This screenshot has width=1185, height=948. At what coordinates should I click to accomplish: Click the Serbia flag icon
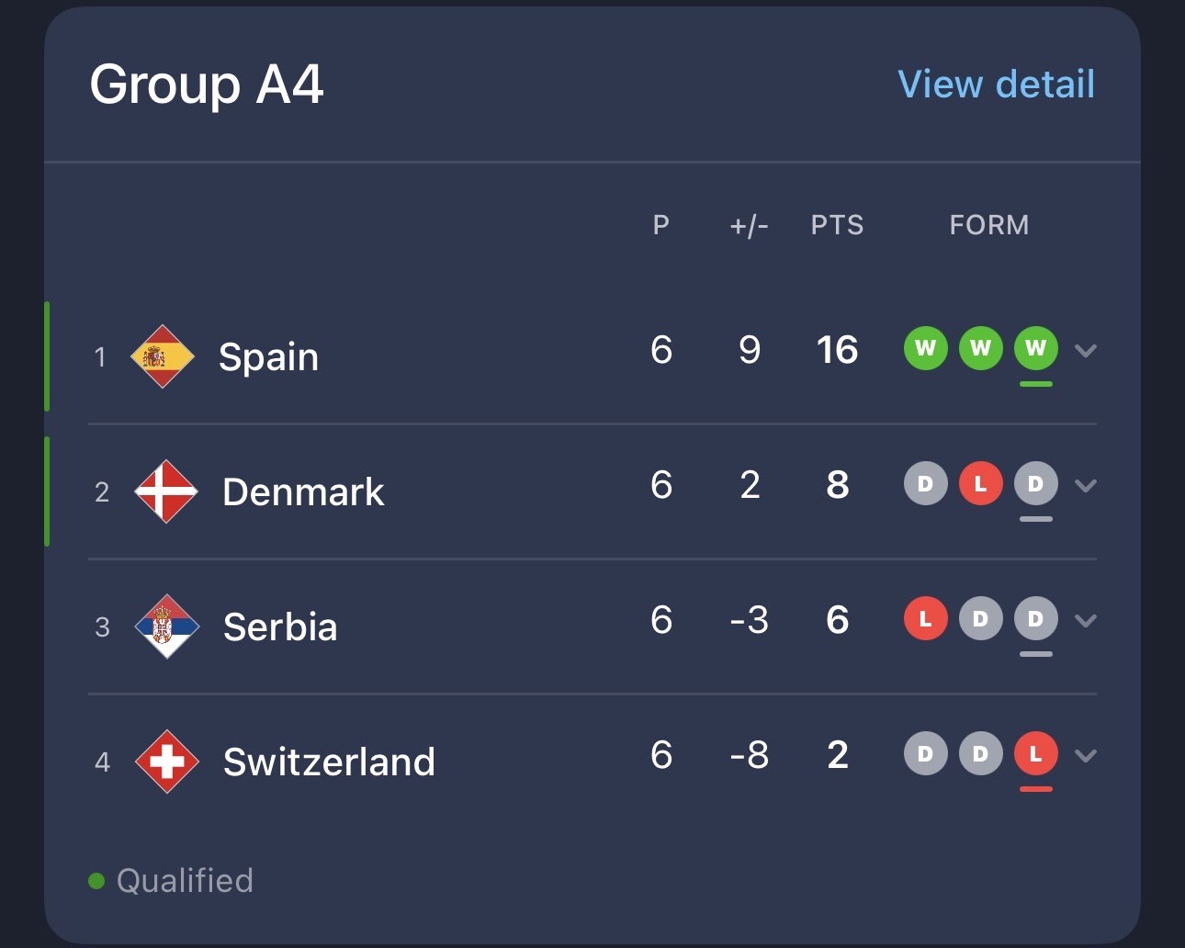(166, 626)
